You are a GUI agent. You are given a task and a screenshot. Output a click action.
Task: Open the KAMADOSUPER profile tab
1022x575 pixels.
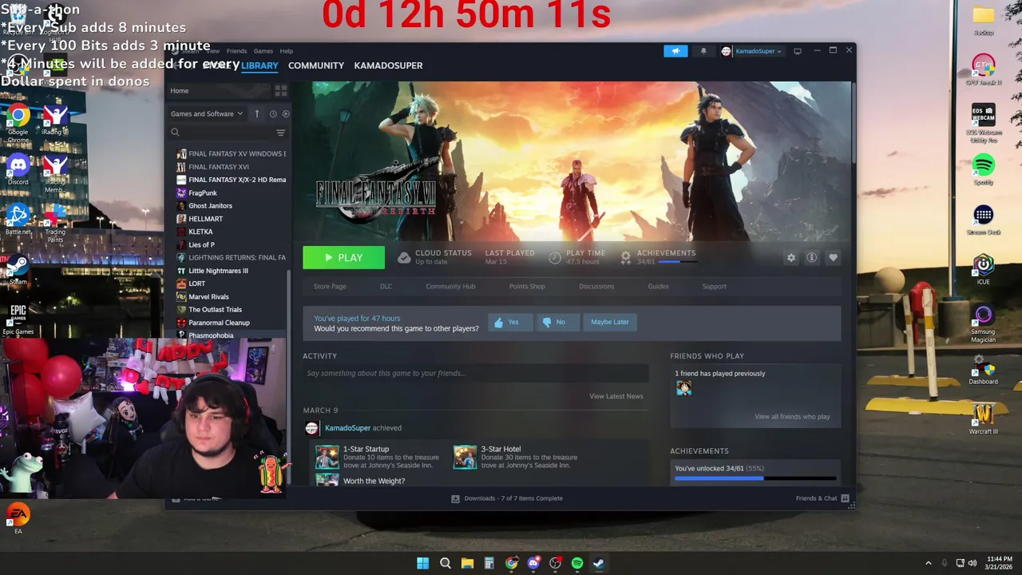click(388, 65)
